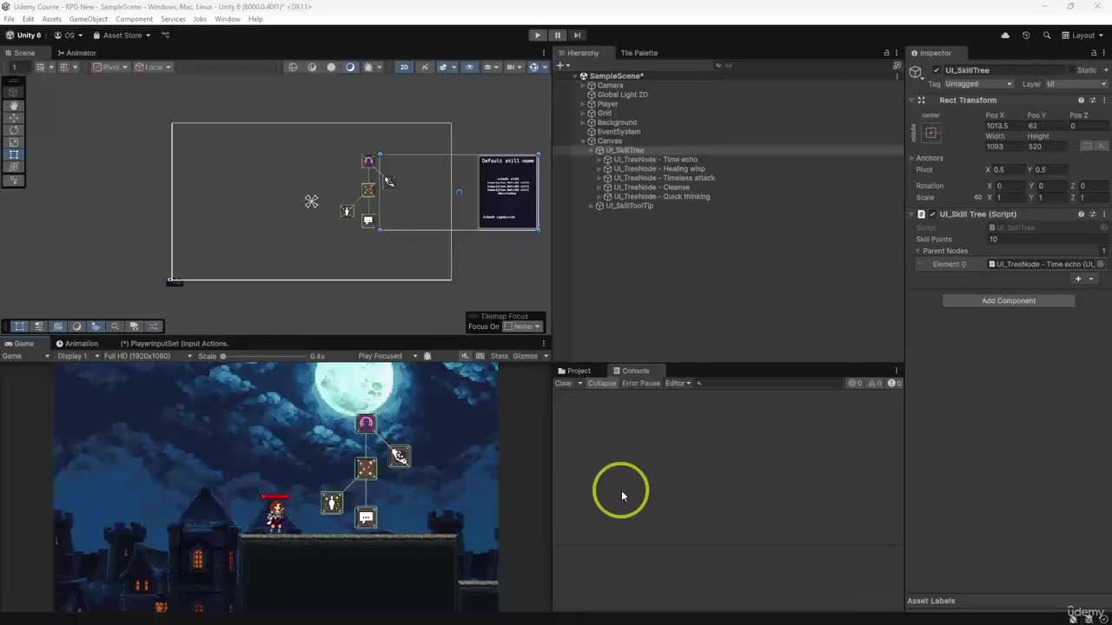The width and height of the screenshot is (1112, 625).
Task: Expand the Player object in Hierarchy
Action: pos(583,104)
